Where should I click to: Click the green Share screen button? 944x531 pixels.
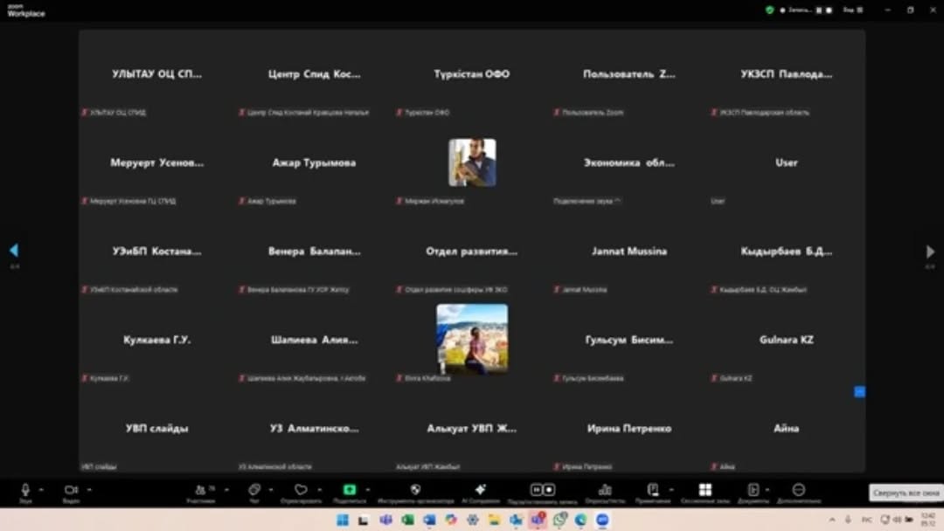(x=350, y=490)
